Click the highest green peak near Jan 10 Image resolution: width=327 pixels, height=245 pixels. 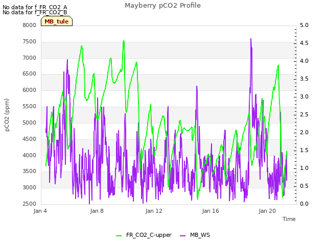point(124,41)
